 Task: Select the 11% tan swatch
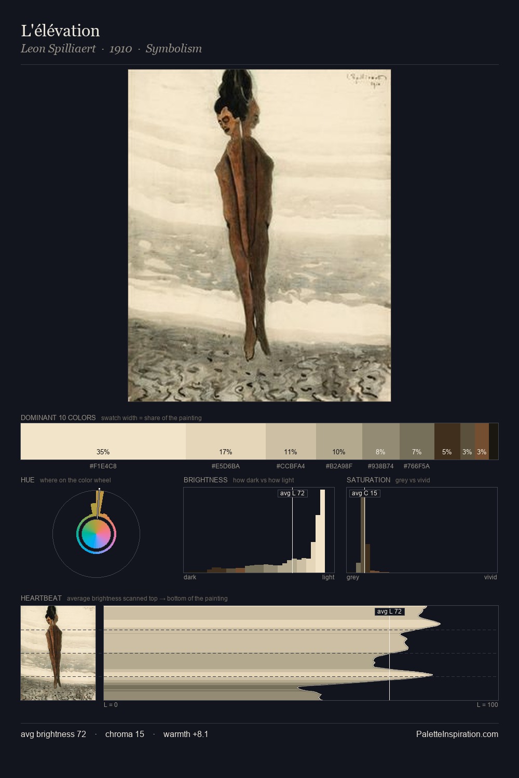tap(291, 441)
